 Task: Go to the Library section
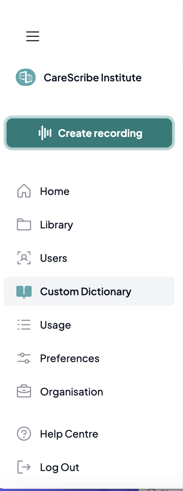tap(89, 224)
